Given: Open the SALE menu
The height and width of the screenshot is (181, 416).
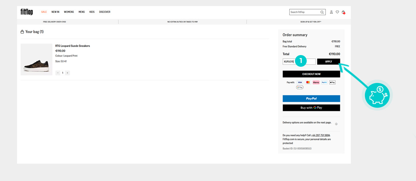Looking at the screenshot, I should [x=44, y=12].
